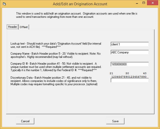Click the 'Add/Edit an Origination Account' title bar
Viewport: 160px width, 129px height.
pos(80,4)
